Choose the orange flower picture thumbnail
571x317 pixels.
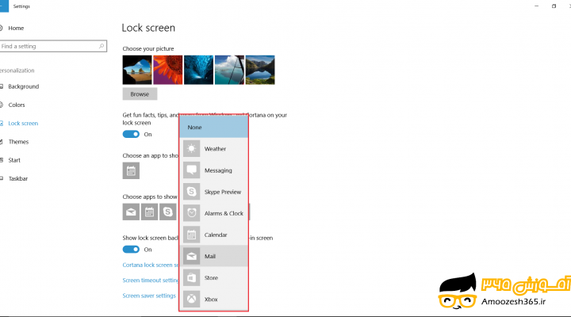(168, 70)
